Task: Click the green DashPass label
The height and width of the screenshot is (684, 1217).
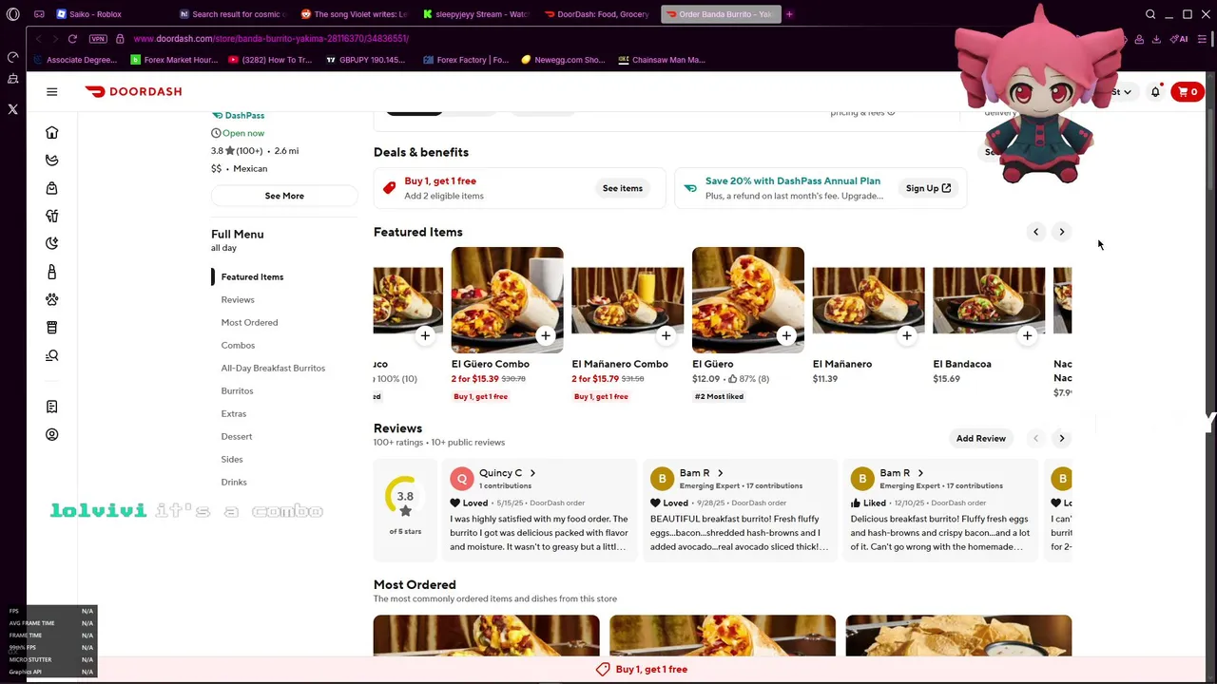Action: pos(238,115)
